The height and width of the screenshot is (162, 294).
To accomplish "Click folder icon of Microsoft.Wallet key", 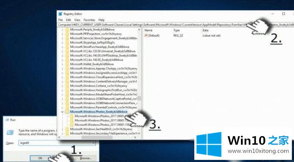I will 67,64.
